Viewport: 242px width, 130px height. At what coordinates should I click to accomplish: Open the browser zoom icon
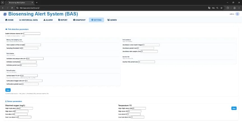click(x=217, y=8)
